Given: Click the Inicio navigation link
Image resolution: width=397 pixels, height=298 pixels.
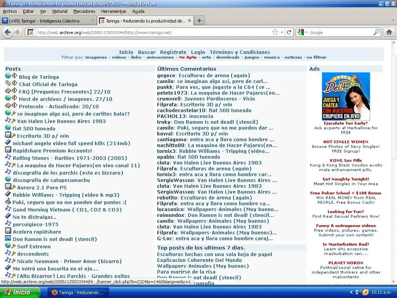Looking at the screenshot, I should (x=126, y=52).
